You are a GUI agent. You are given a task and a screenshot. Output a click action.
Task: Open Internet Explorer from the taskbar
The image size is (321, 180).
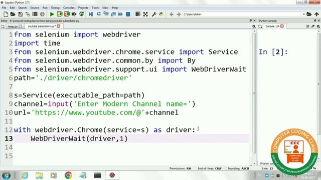[25, 175]
